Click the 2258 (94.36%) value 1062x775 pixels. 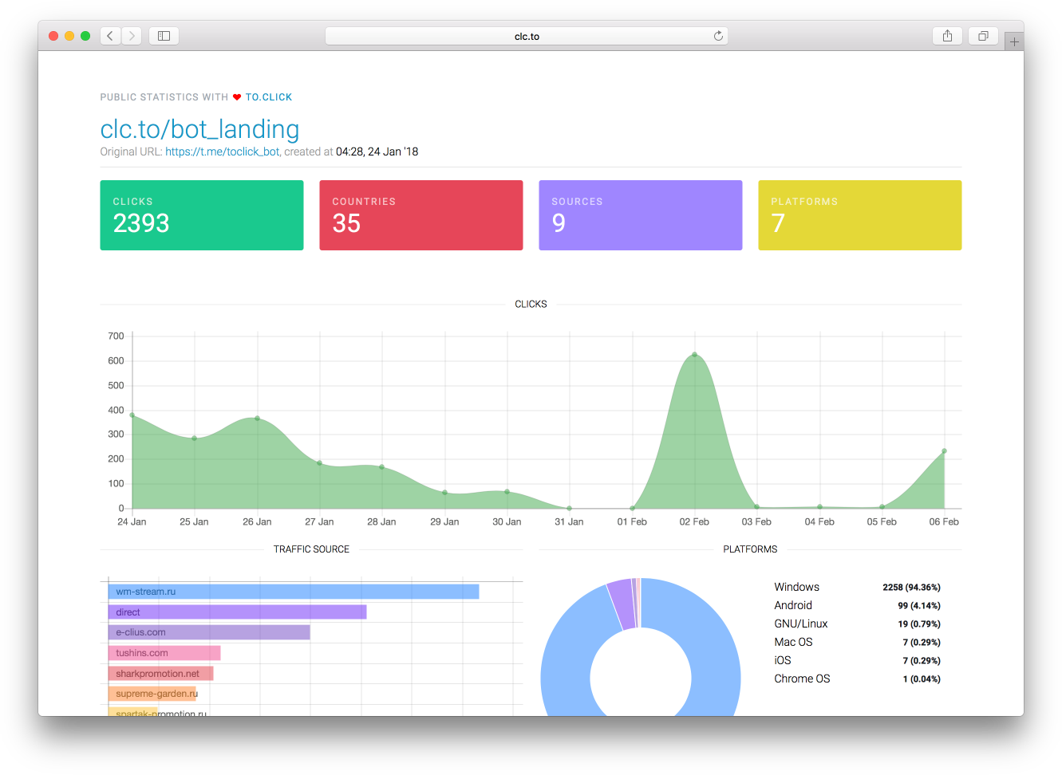point(911,588)
